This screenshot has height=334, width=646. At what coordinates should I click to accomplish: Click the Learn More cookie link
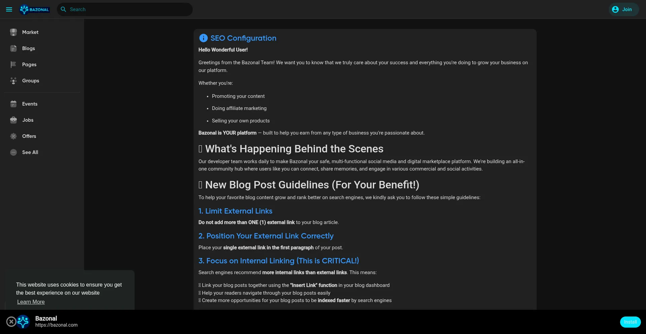coord(31,302)
